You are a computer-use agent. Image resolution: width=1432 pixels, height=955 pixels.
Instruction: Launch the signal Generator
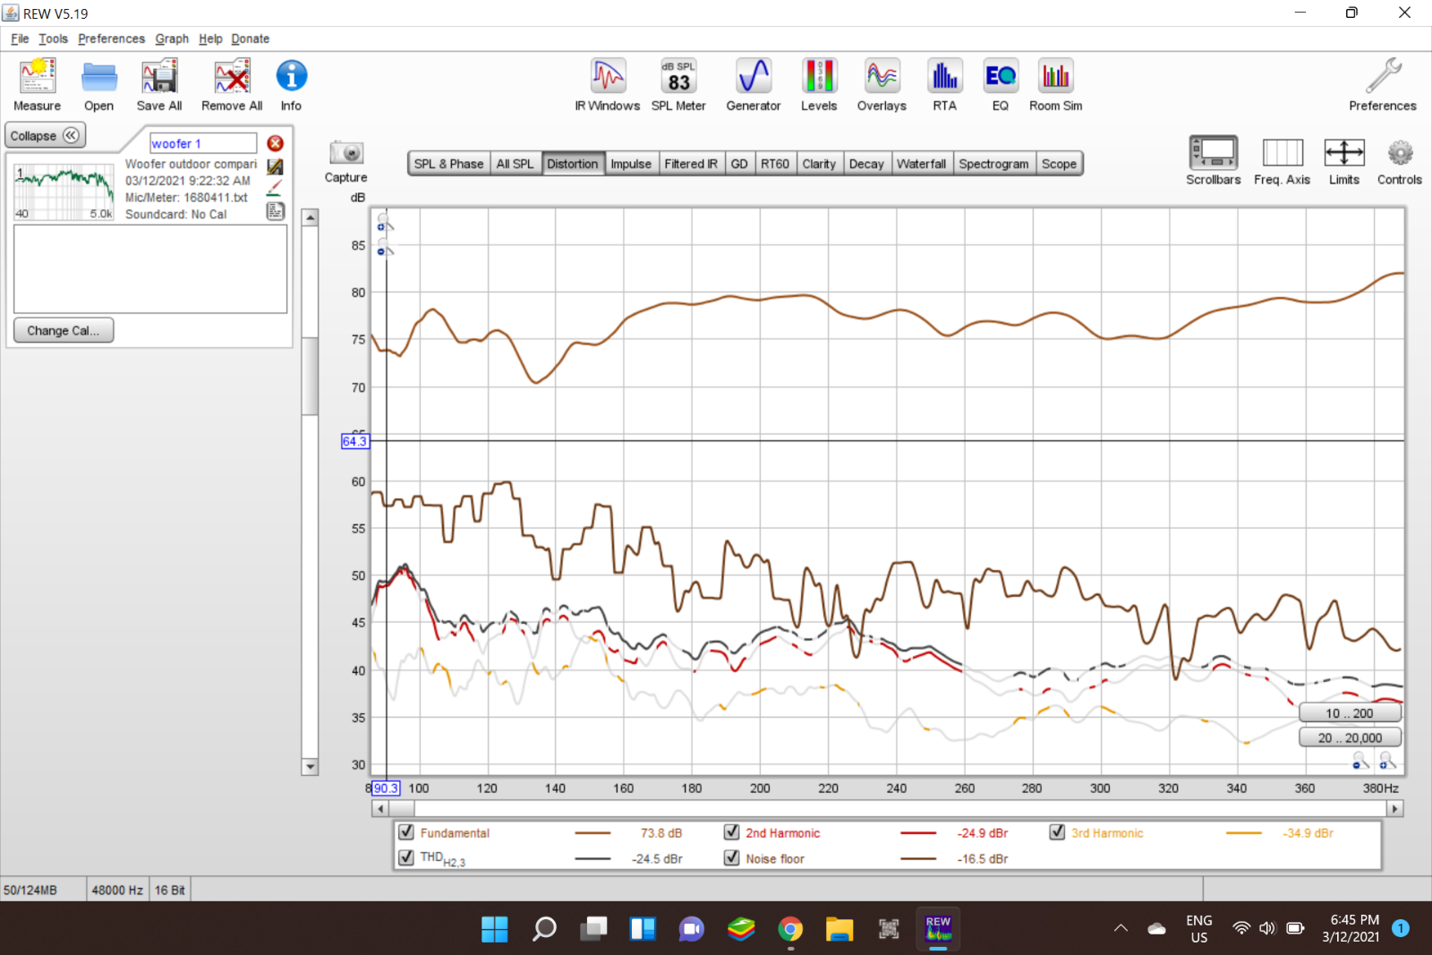(754, 86)
